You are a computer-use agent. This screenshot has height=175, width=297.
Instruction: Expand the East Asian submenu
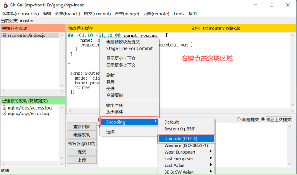[211, 165]
